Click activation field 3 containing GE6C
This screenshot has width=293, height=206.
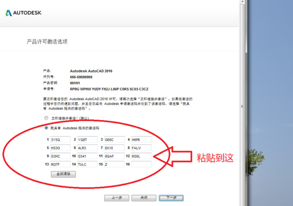point(114,140)
